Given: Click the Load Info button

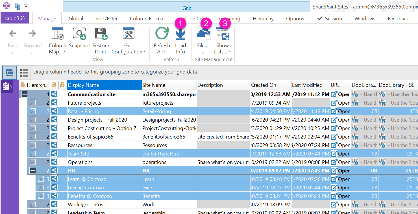Looking at the screenshot, I should point(180,41).
